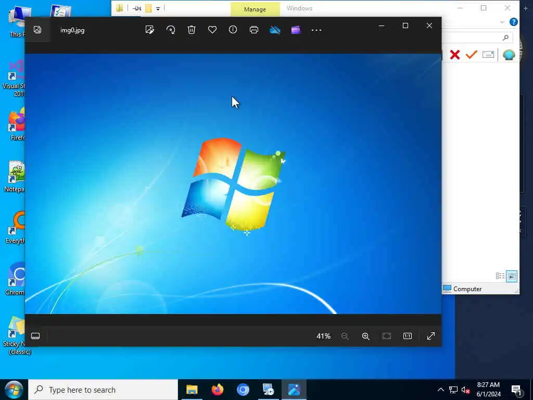Open the Customize Quick Access Toolbar dropdown arrow
This screenshot has height=400, width=533.
(158, 8)
